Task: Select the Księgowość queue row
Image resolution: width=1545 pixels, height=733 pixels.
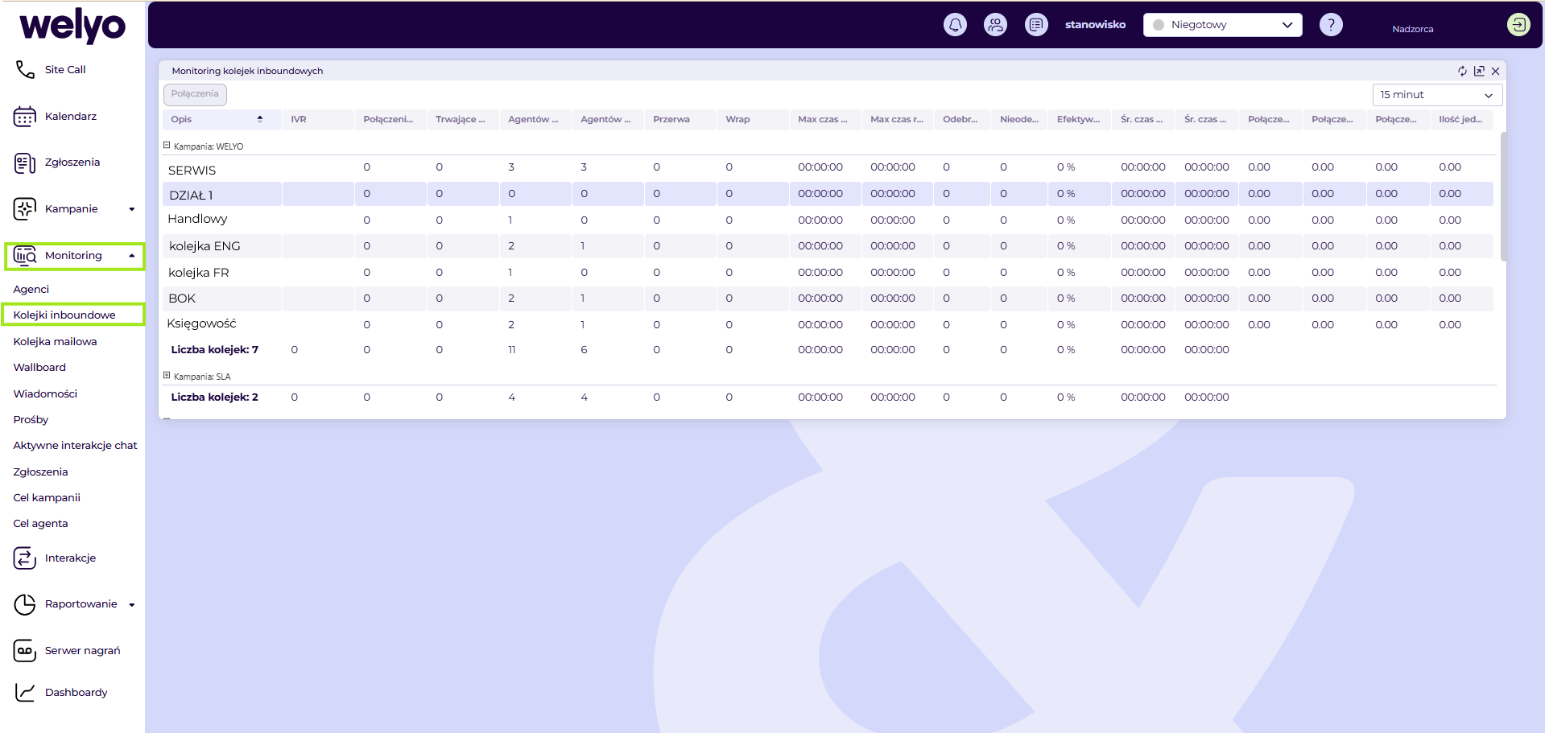Action: tap(828, 325)
